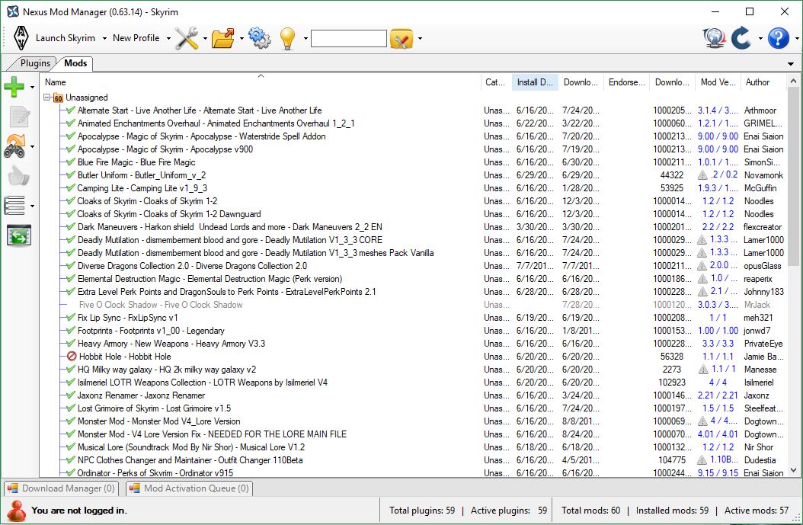Screen dimensions: 803x525
Task: Click the refresh arrow icon
Action: click(741, 38)
